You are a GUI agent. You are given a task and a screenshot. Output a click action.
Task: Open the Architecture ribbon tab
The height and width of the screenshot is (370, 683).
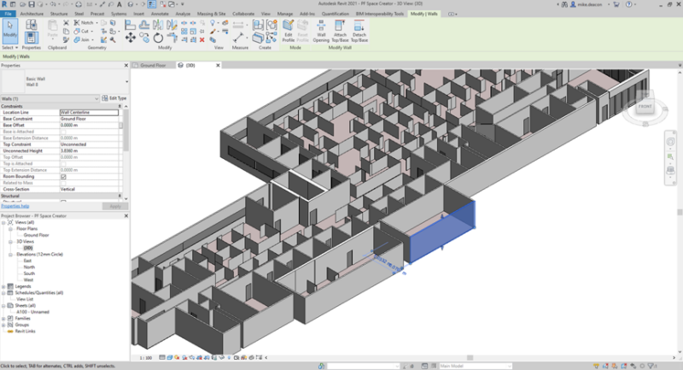coord(32,15)
